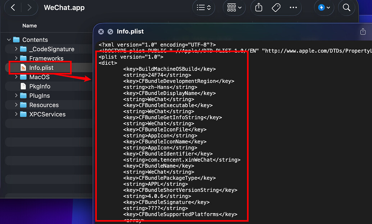
Task: Click the xml version declaration line
Action: (157, 45)
